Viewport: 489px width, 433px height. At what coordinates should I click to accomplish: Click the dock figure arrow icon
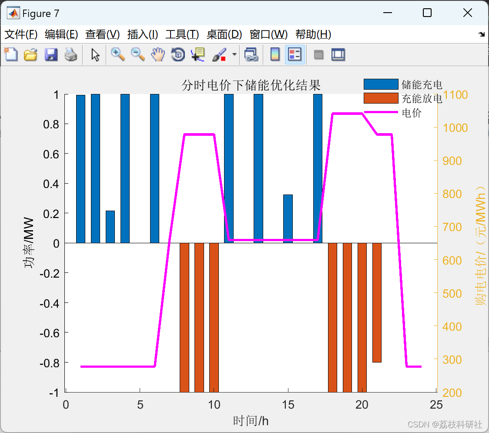point(482,34)
